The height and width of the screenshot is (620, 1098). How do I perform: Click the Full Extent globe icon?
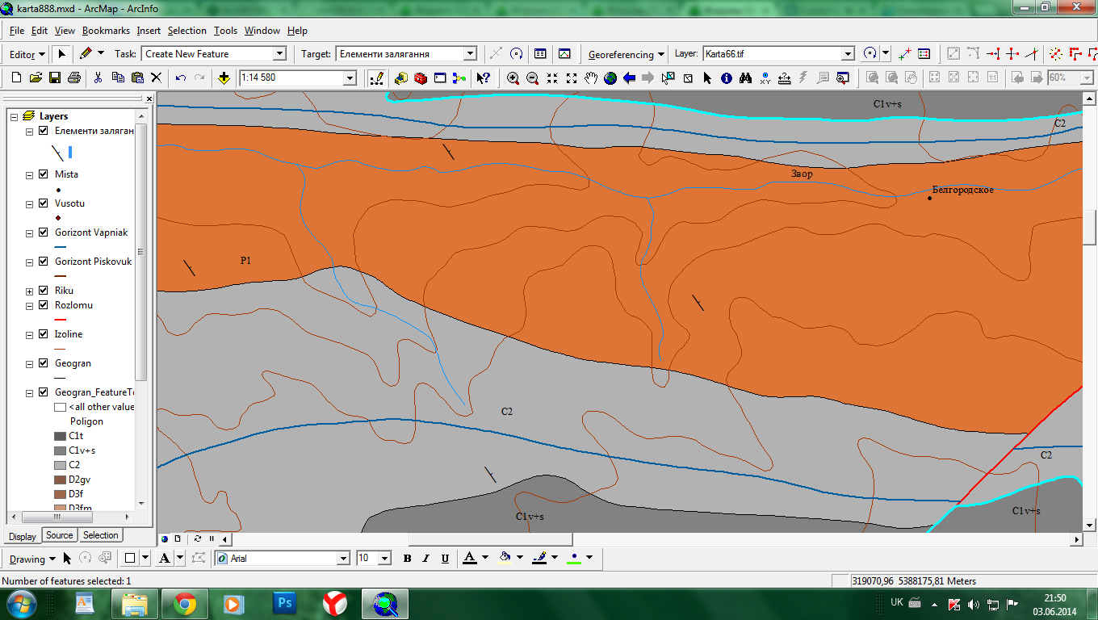coord(610,78)
